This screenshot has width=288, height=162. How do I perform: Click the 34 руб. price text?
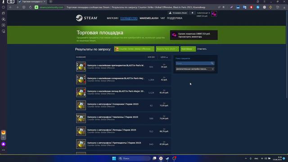click(x=164, y=67)
